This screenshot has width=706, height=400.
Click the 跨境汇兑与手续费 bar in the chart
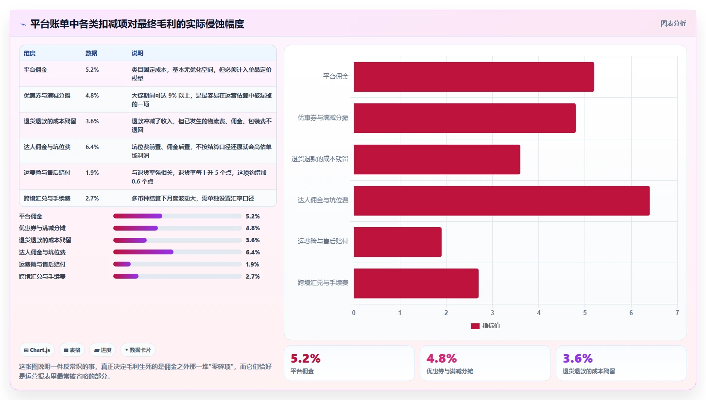click(416, 283)
